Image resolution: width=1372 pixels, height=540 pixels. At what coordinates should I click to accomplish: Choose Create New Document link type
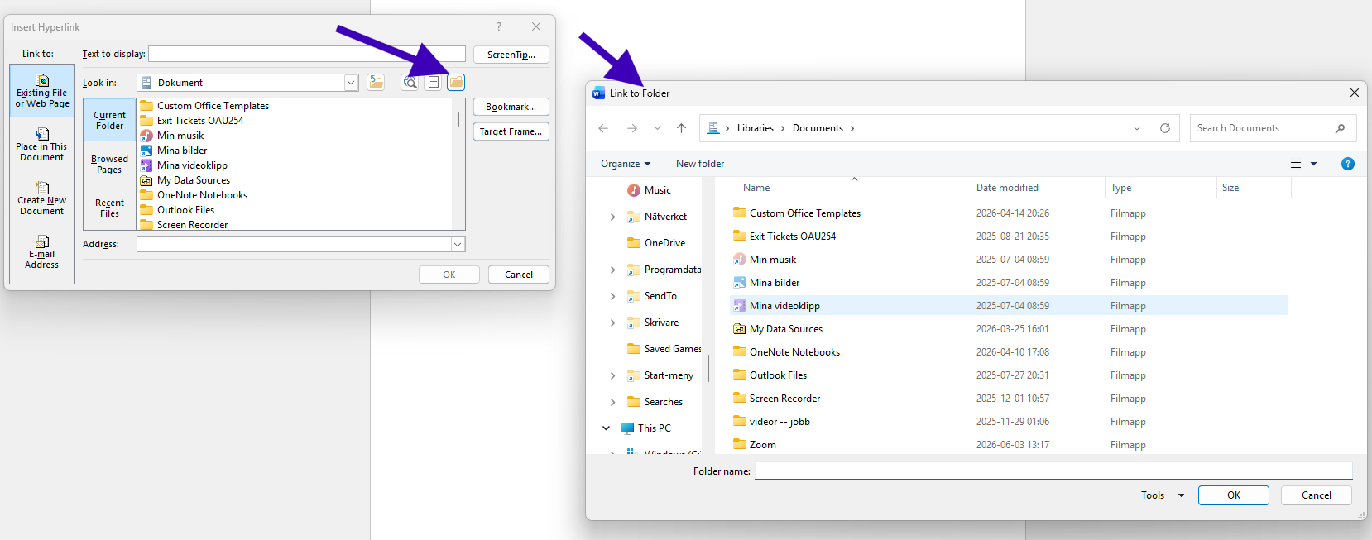42,198
